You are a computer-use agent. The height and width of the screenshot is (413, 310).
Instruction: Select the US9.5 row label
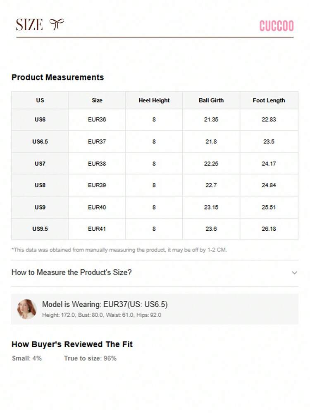pyautogui.click(x=40, y=229)
